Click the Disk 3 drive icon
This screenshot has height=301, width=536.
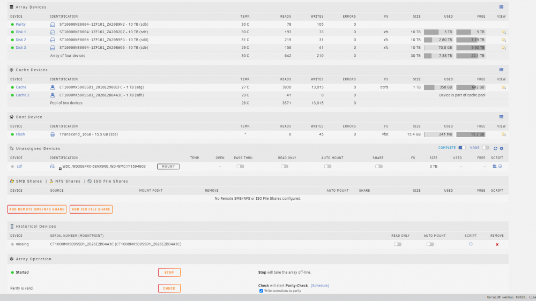[53, 48]
